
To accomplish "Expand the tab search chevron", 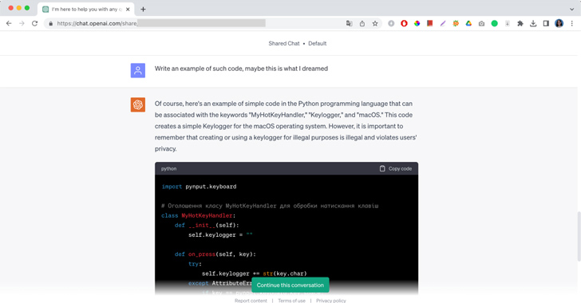I will (x=571, y=9).
